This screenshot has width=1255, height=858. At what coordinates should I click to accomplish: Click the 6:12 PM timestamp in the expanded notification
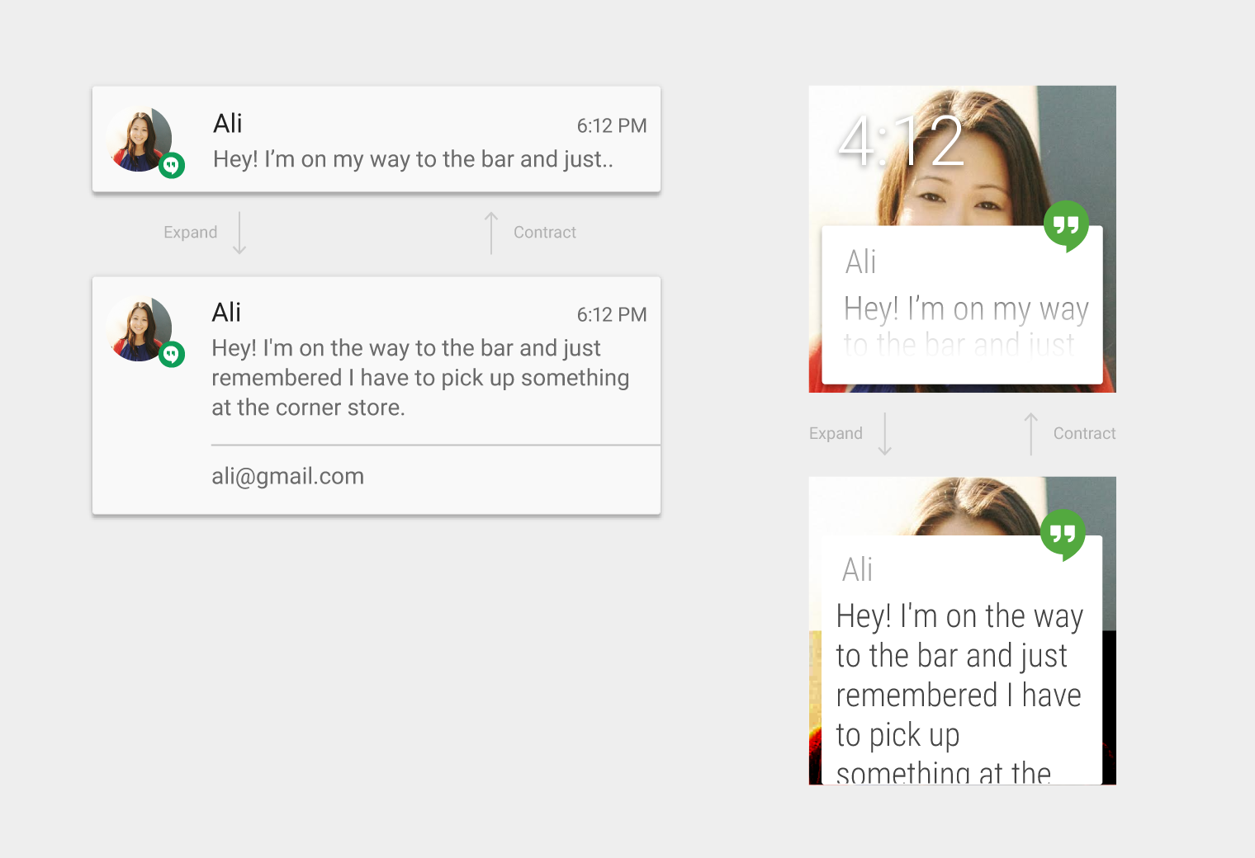coord(611,315)
